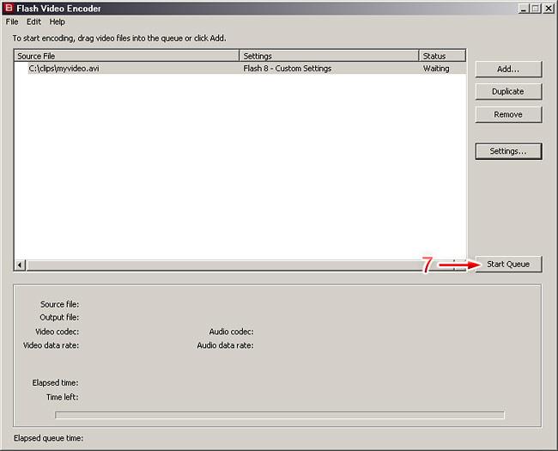Click the Source File column header
This screenshot has width=558, height=451.
(127, 56)
